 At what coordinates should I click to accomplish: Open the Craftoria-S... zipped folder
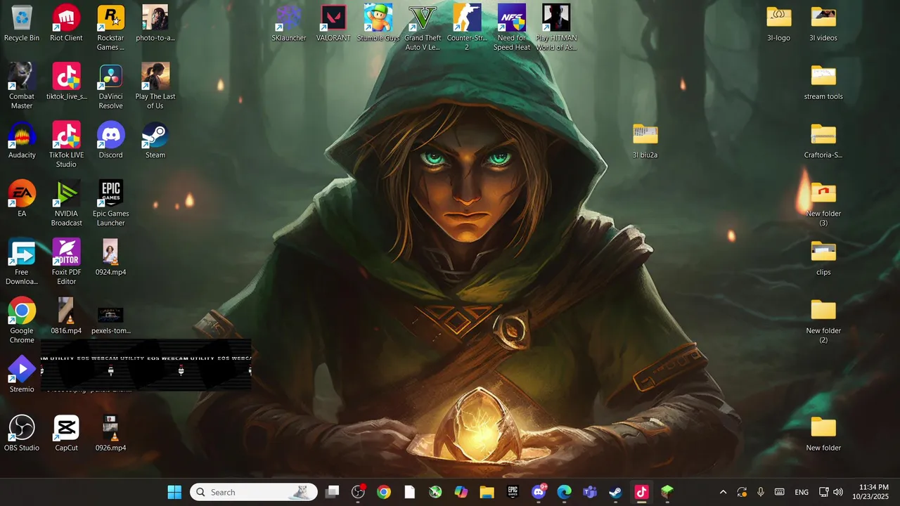click(823, 140)
